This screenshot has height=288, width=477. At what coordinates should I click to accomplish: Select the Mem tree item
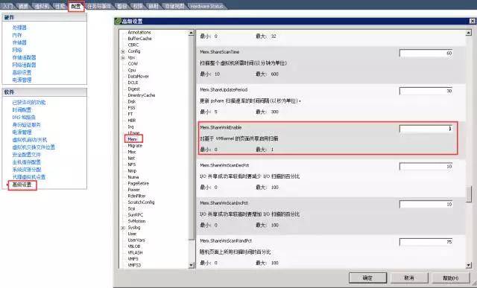(132, 139)
